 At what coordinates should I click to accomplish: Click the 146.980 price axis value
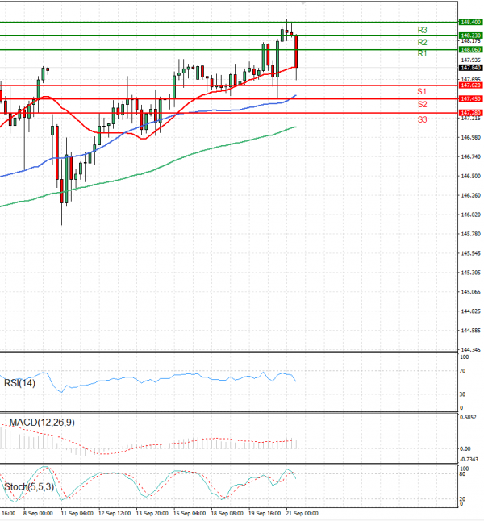click(x=471, y=138)
